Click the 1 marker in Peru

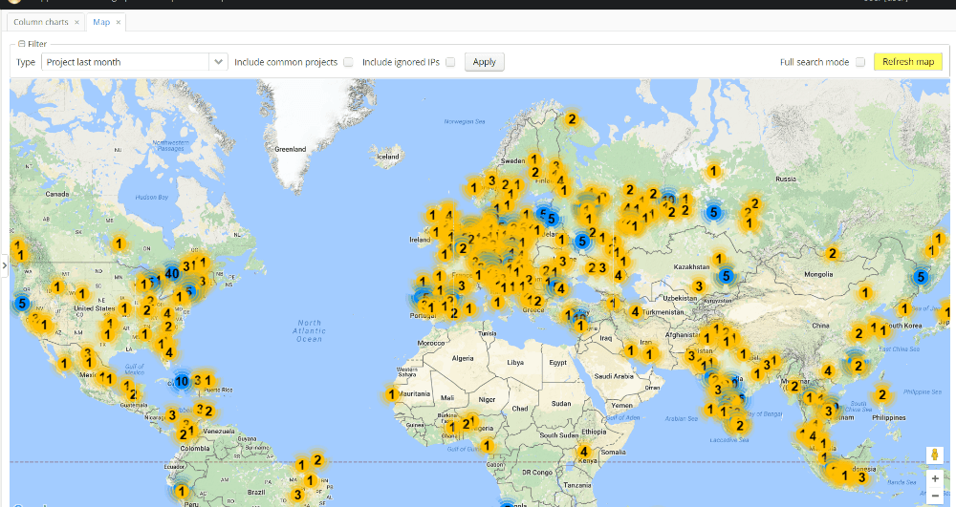[x=181, y=491]
